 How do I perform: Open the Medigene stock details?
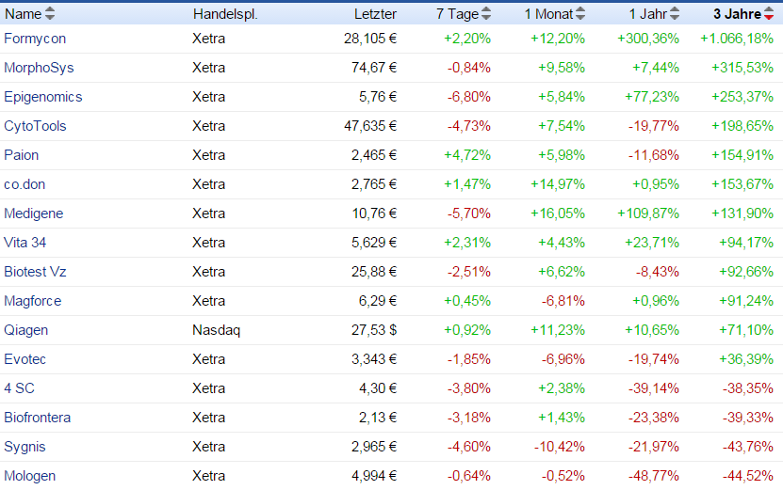[34, 213]
